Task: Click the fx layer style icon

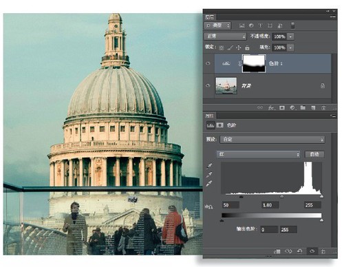Action: pyautogui.click(x=271, y=107)
